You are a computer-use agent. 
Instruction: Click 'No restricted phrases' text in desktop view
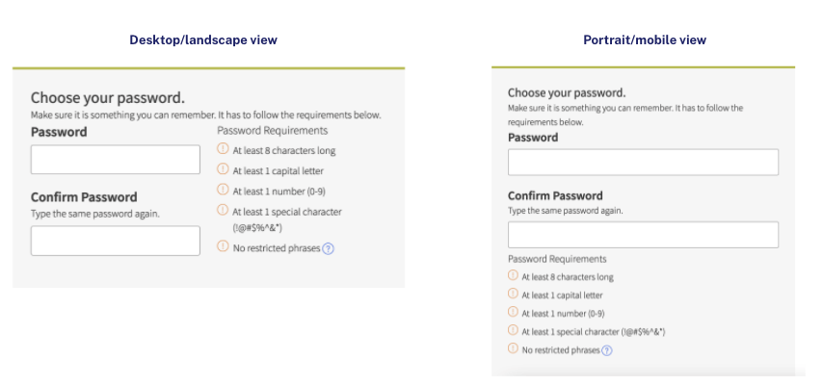point(276,248)
